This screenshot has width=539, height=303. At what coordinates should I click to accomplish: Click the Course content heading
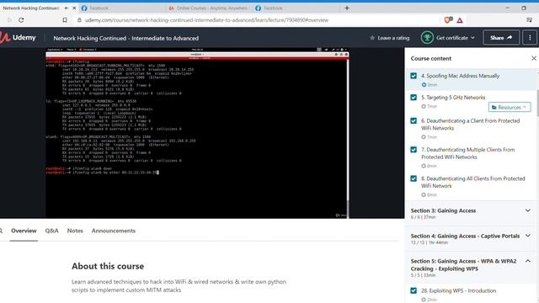pos(430,58)
